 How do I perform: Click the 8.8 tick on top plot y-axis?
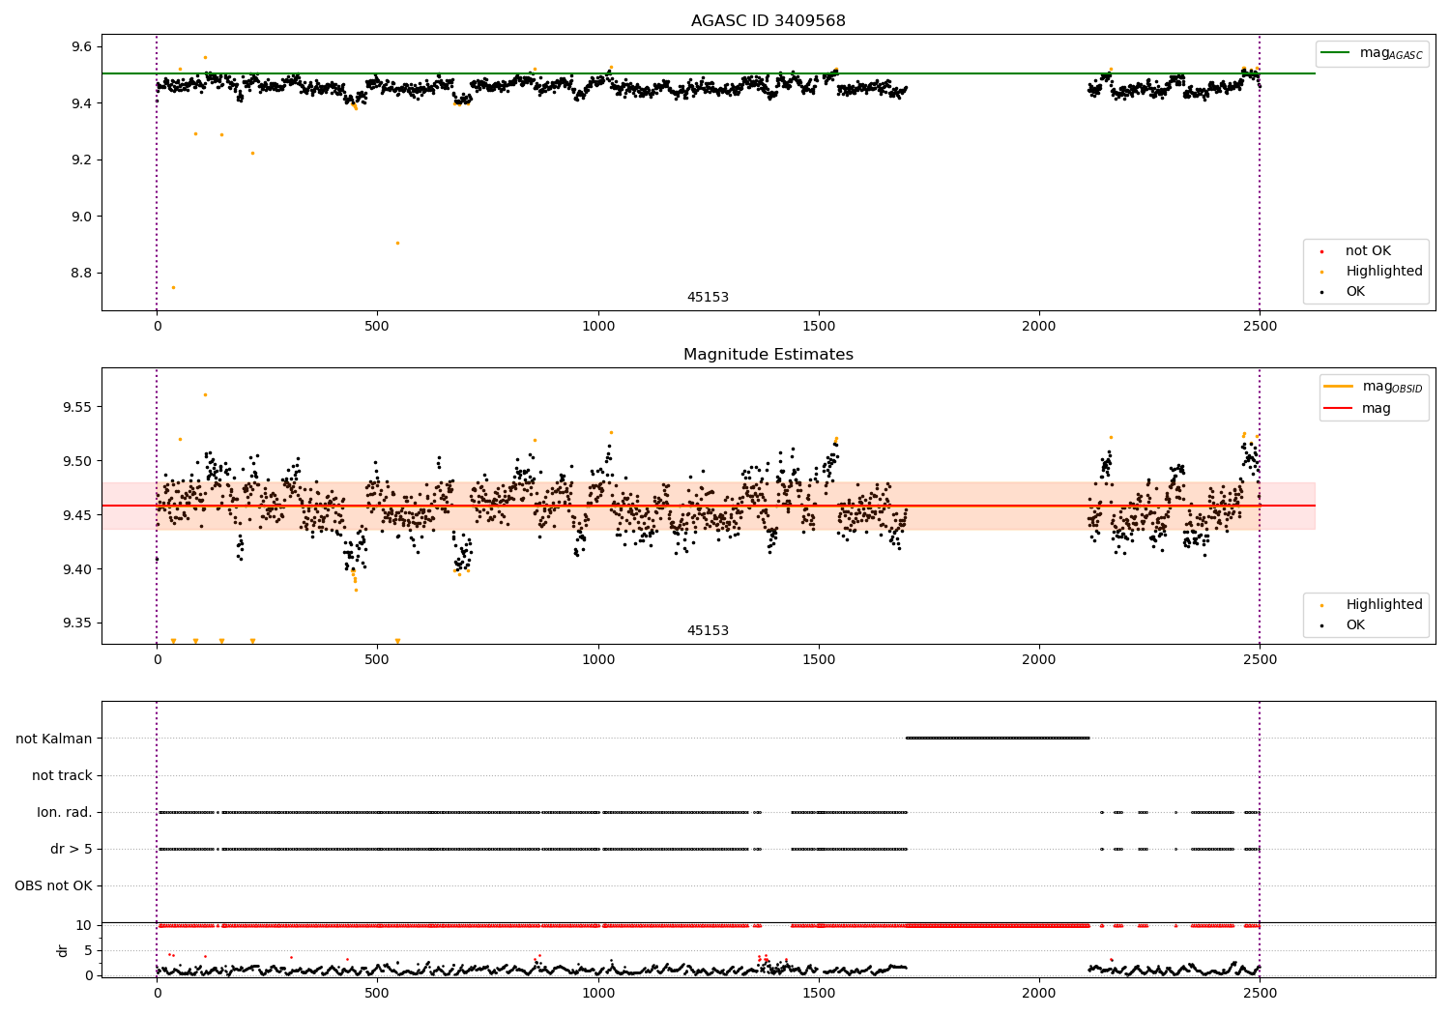coord(81,273)
